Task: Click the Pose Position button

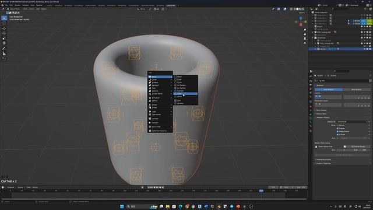Action: [329, 89]
